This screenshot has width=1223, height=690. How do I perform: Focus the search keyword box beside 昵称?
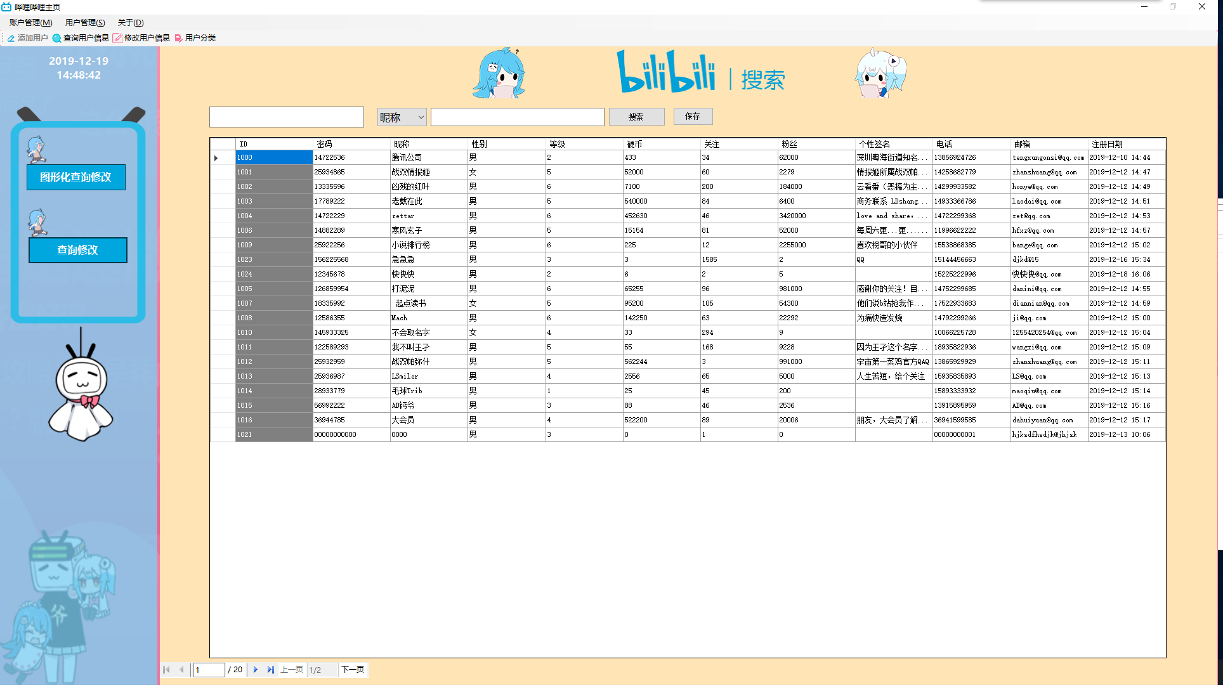tap(518, 117)
